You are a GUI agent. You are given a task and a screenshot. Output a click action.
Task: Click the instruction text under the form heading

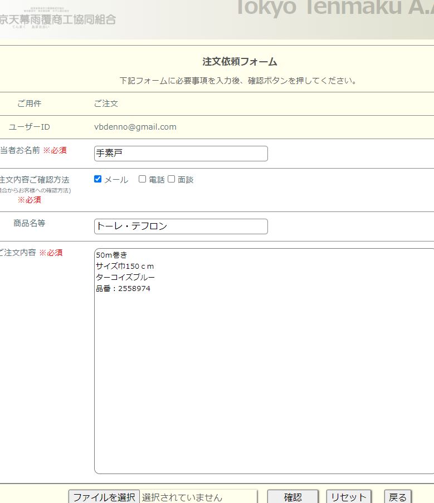pyautogui.click(x=238, y=81)
